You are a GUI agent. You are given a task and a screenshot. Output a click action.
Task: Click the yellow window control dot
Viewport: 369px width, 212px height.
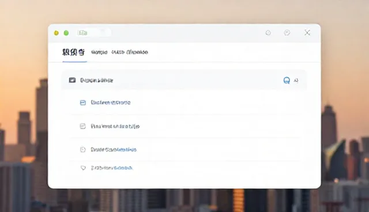coord(57,33)
